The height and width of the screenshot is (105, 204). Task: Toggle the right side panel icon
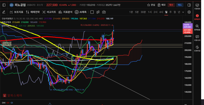pos(189,5)
